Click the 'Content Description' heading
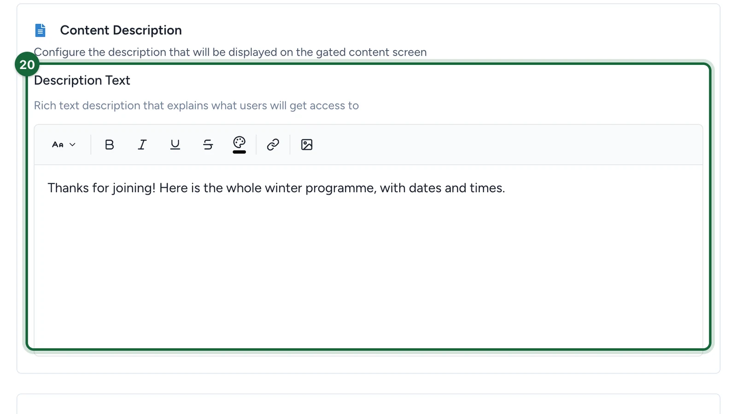Screen dimensions: 737x414 (121, 30)
